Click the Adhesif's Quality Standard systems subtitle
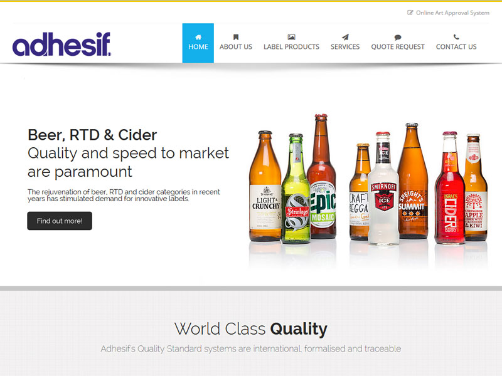Screen dimensions: 502x376 point(250,348)
